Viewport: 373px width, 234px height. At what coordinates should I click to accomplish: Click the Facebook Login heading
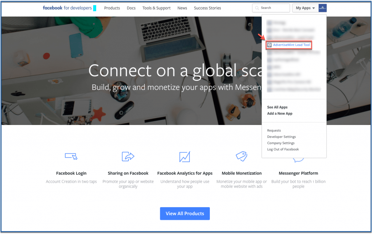pos(71,173)
